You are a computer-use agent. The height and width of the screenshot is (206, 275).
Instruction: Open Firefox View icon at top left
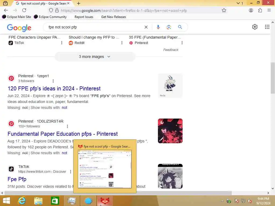click(x=5, y=3)
